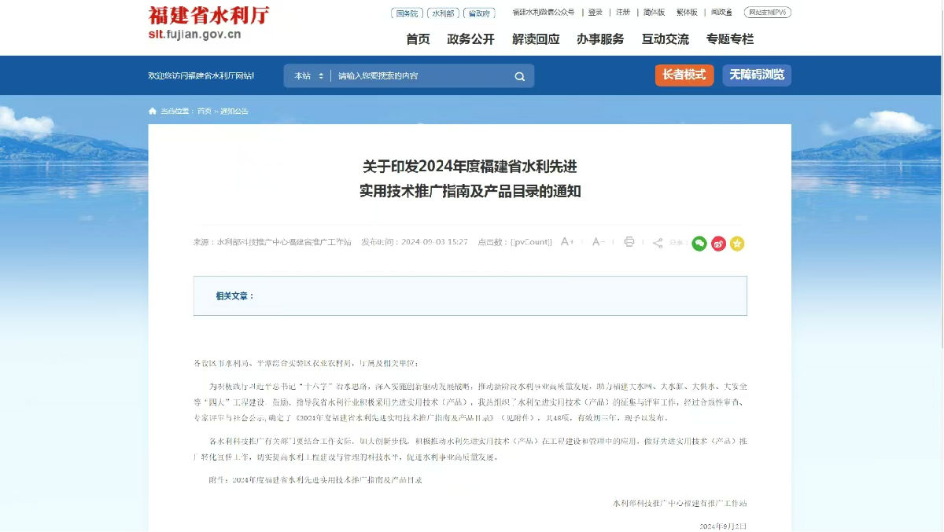Click the search input field
944x532 pixels.
[x=421, y=76]
